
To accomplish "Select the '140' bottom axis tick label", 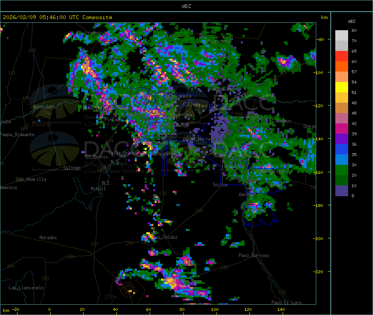I will 281,309.
